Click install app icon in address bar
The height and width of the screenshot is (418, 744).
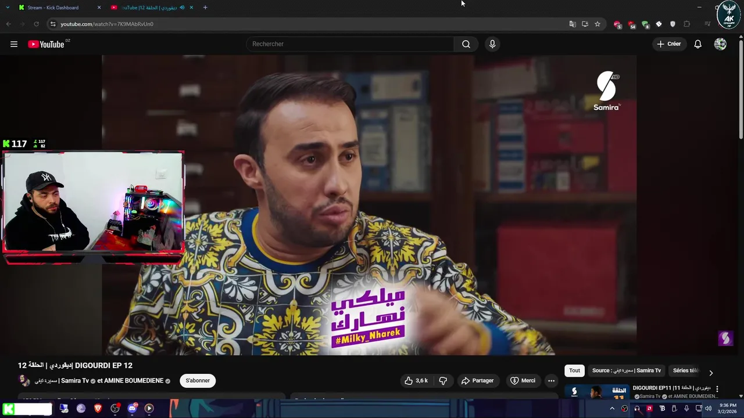[x=585, y=24]
